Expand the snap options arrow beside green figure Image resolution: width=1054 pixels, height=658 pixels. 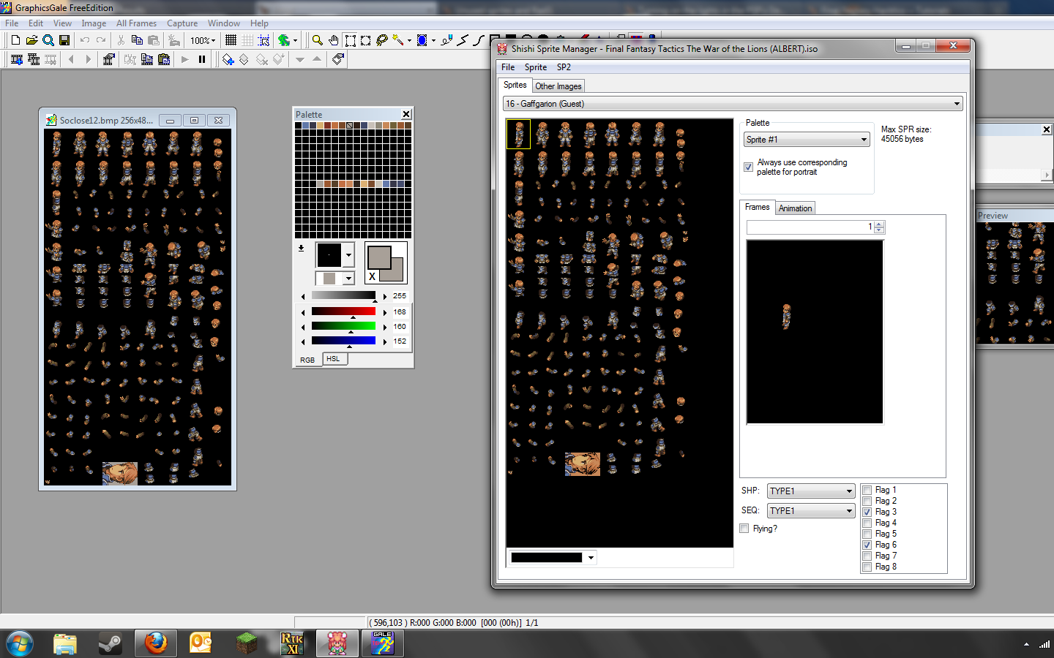pos(296,40)
